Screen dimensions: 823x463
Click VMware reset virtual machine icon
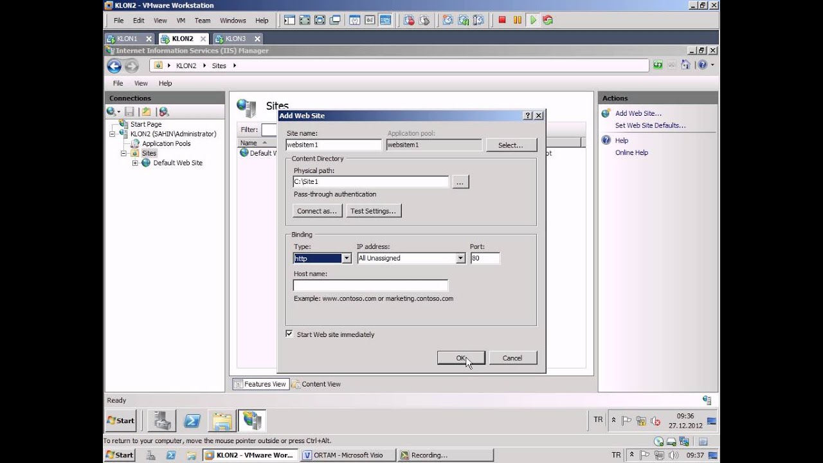click(548, 21)
